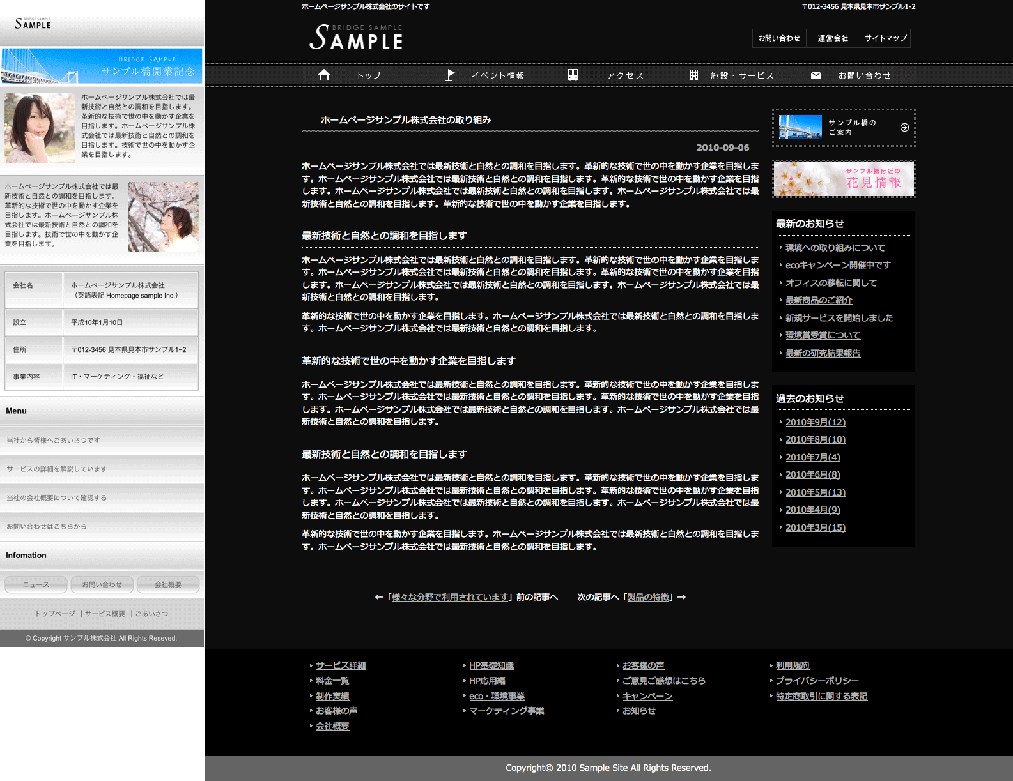Expand the 2010年9月(12) archive

click(x=815, y=422)
